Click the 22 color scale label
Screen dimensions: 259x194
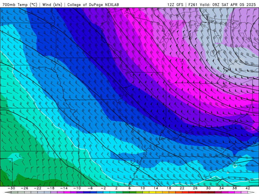pos(182,188)
